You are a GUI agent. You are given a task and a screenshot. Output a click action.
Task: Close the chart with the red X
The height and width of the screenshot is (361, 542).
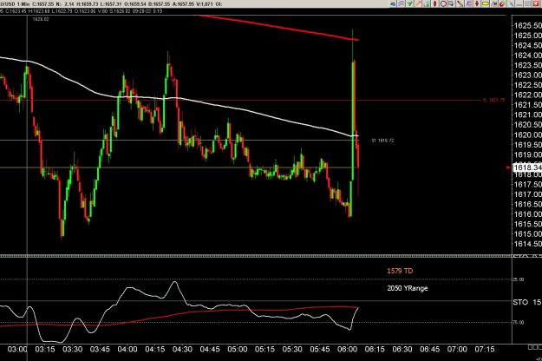(x=537, y=3)
